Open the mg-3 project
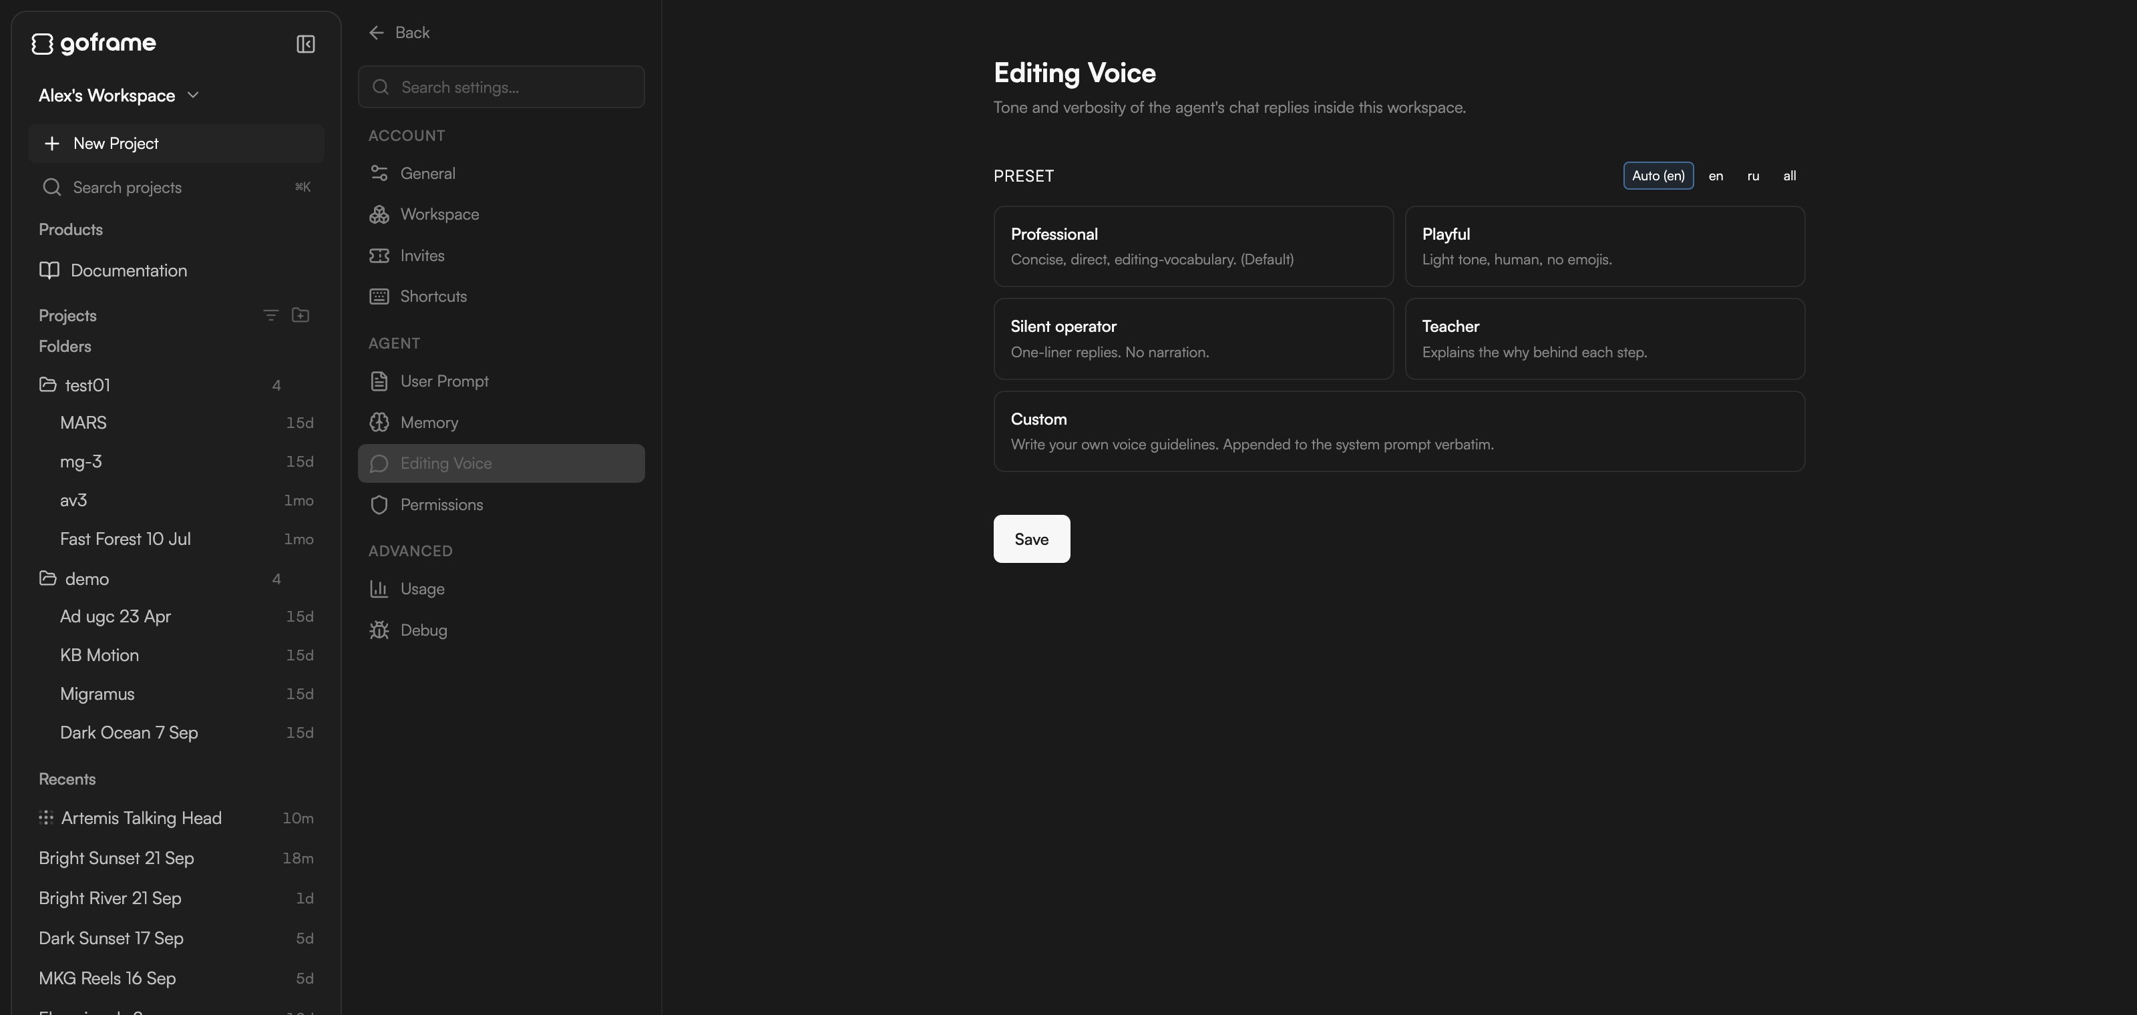 [x=176, y=462]
